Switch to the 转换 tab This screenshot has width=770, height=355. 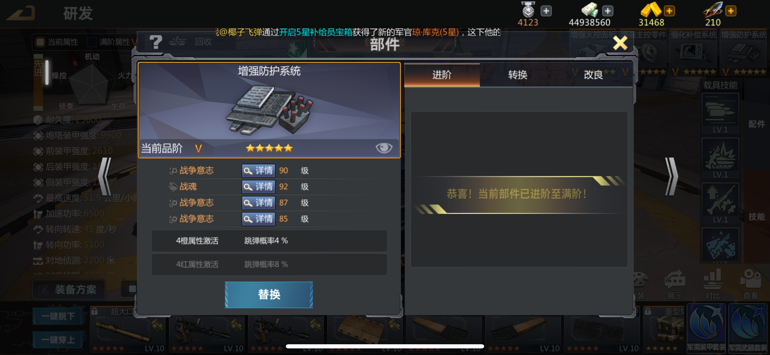coord(517,75)
